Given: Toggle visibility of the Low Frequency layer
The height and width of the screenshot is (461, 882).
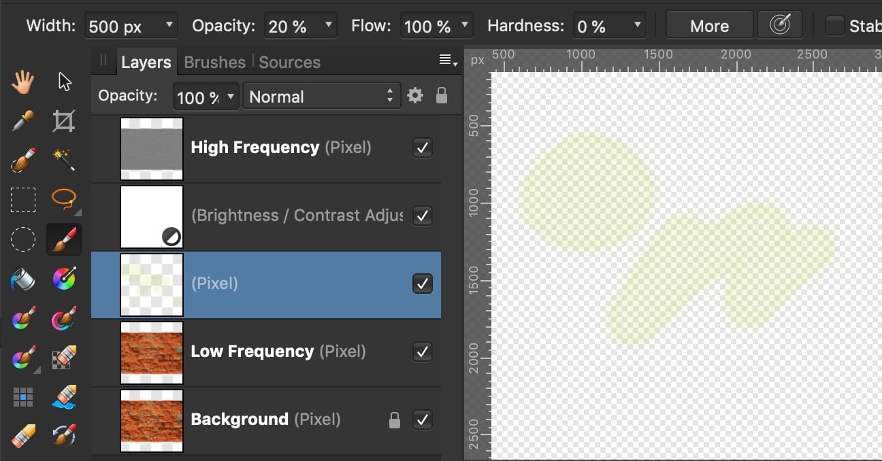Looking at the screenshot, I should click(422, 352).
